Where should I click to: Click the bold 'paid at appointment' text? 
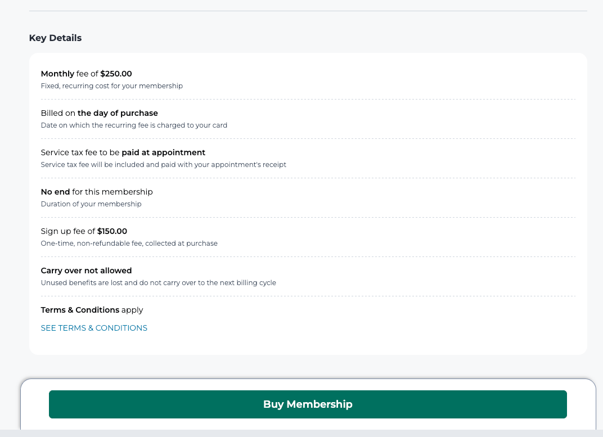click(x=163, y=152)
